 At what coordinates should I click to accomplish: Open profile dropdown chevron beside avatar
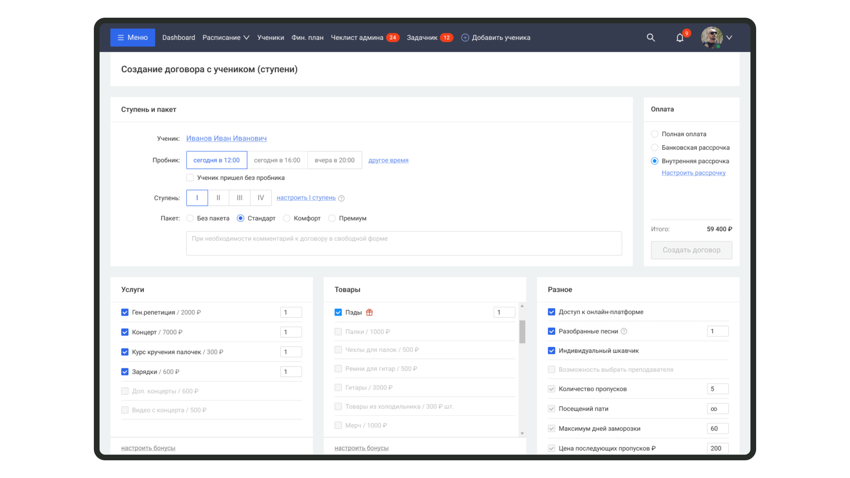tap(729, 38)
